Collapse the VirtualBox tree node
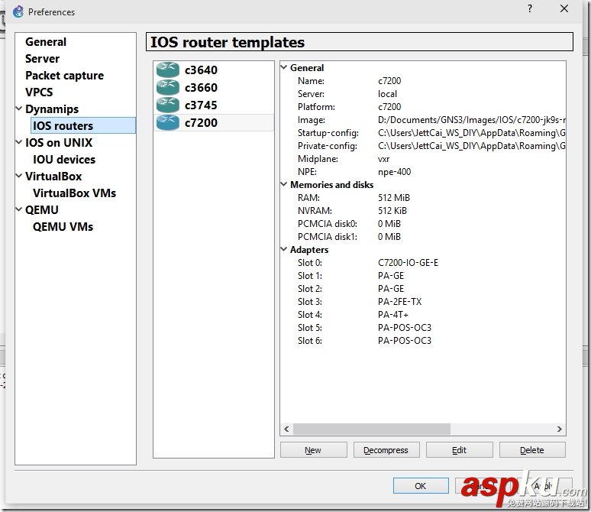Screen dimensions: 591x512 pos(19,176)
